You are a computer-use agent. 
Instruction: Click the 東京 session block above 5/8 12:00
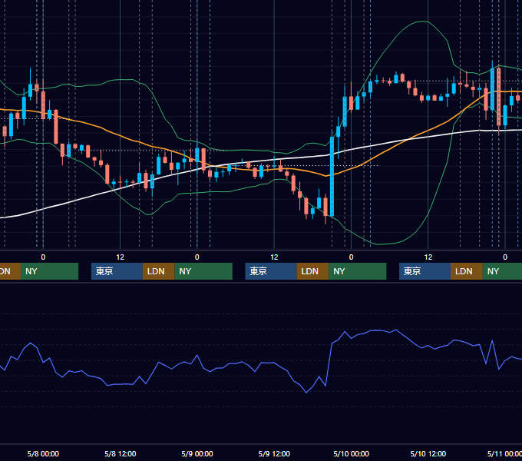(x=117, y=271)
